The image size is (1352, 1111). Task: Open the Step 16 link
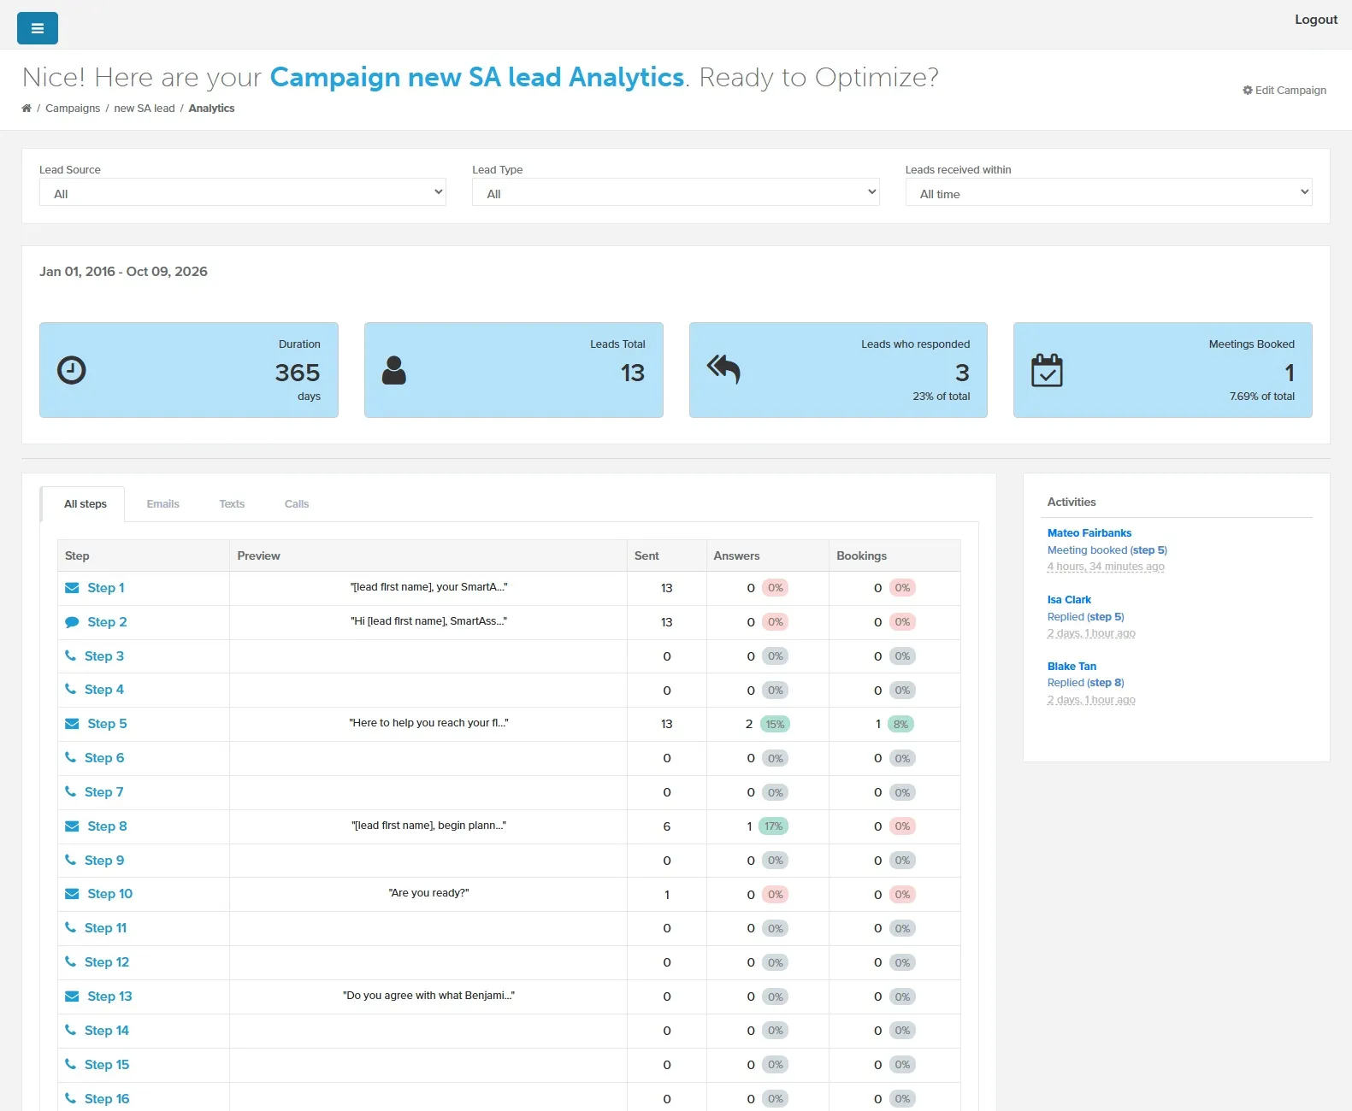click(107, 1099)
